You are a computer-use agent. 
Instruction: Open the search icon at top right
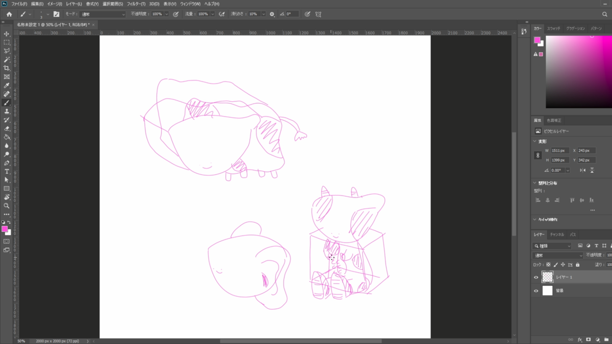pos(605,14)
